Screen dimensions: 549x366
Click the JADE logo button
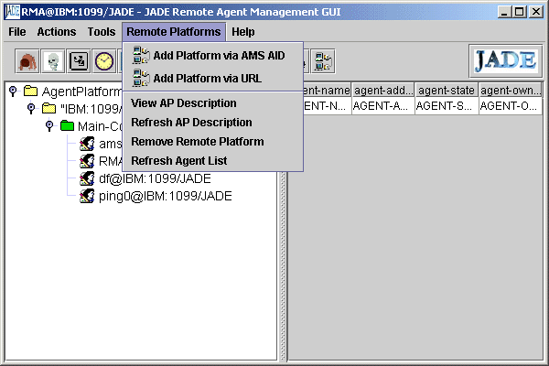coord(506,61)
